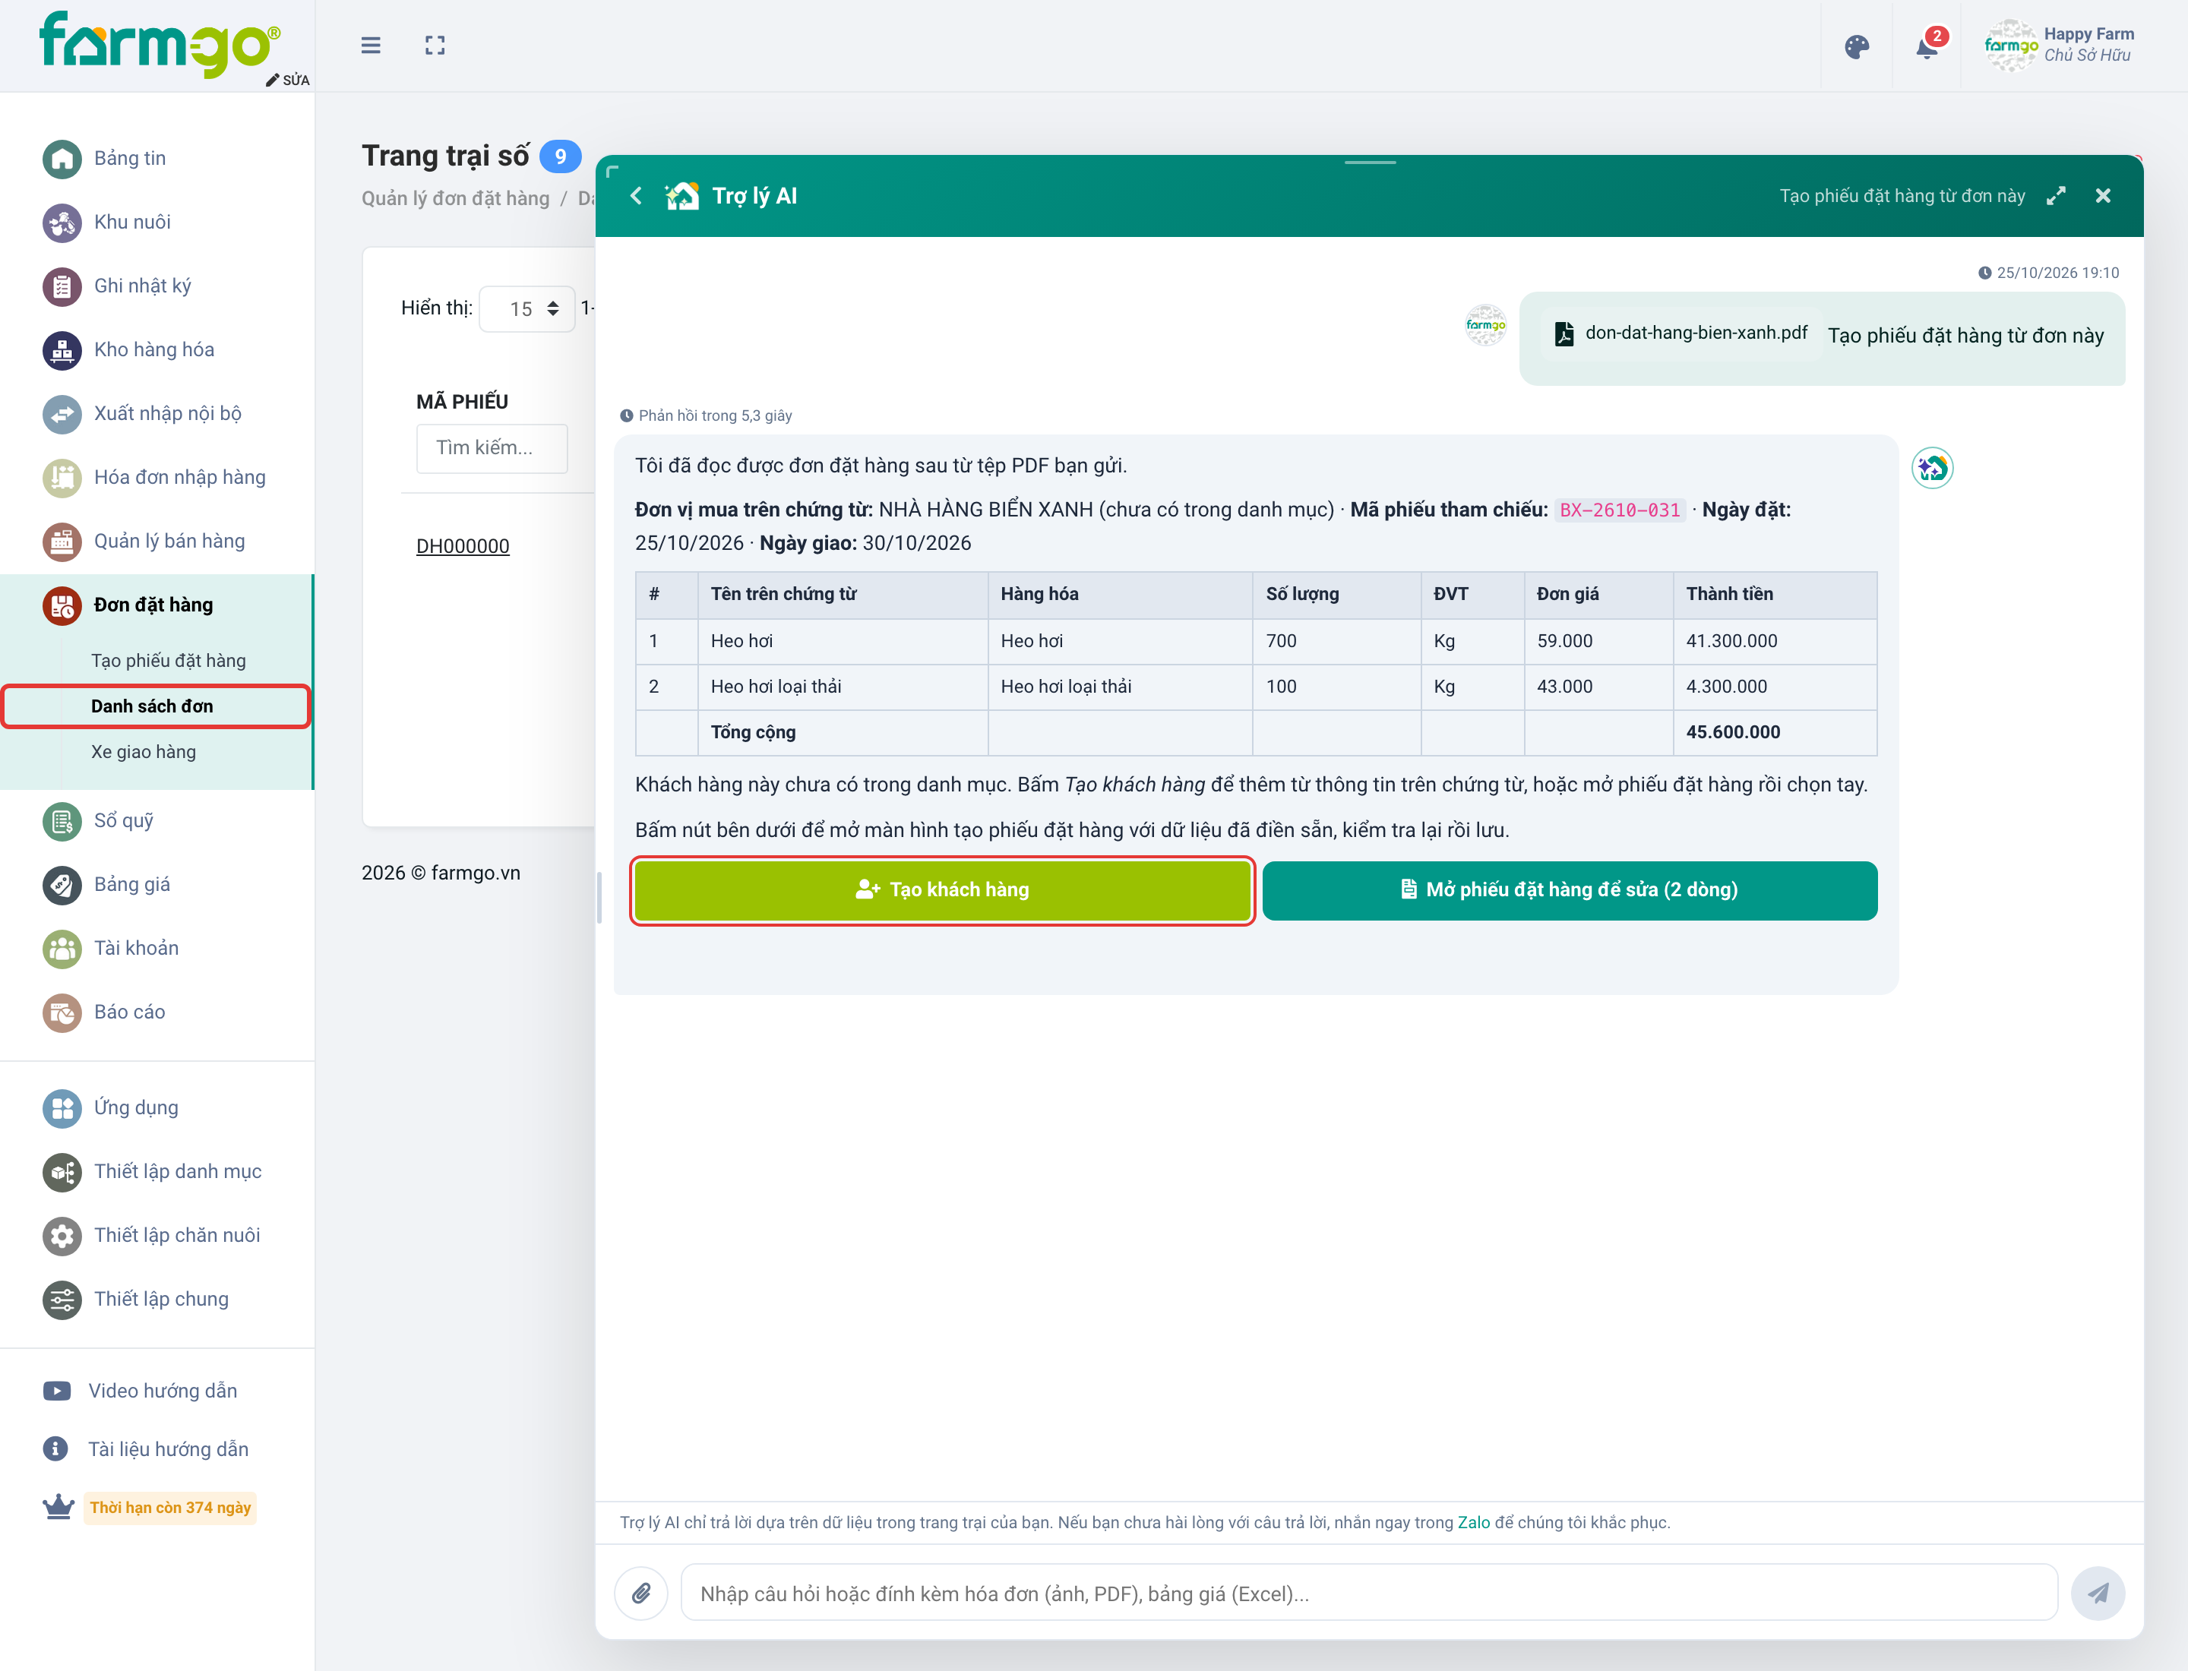This screenshot has height=1671, width=2188.
Task: Open order DH000000 link
Action: pyautogui.click(x=463, y=546)
